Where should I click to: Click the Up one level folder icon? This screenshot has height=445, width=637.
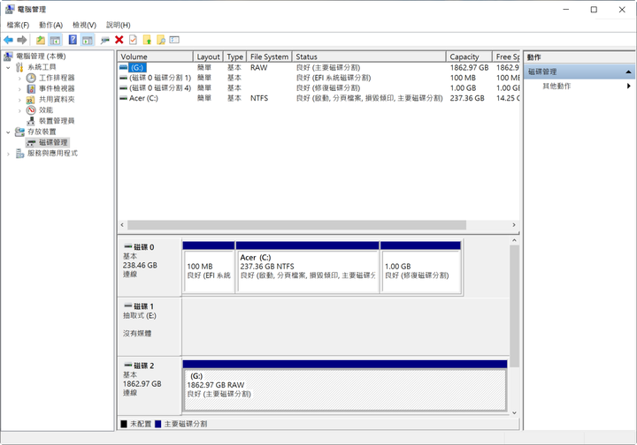pyautogui.click(x=40, y=40)
